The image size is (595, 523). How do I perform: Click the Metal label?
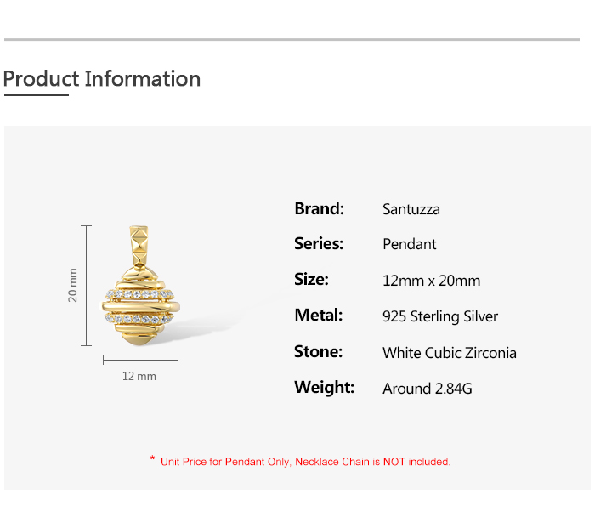click(x=319, y=316)
